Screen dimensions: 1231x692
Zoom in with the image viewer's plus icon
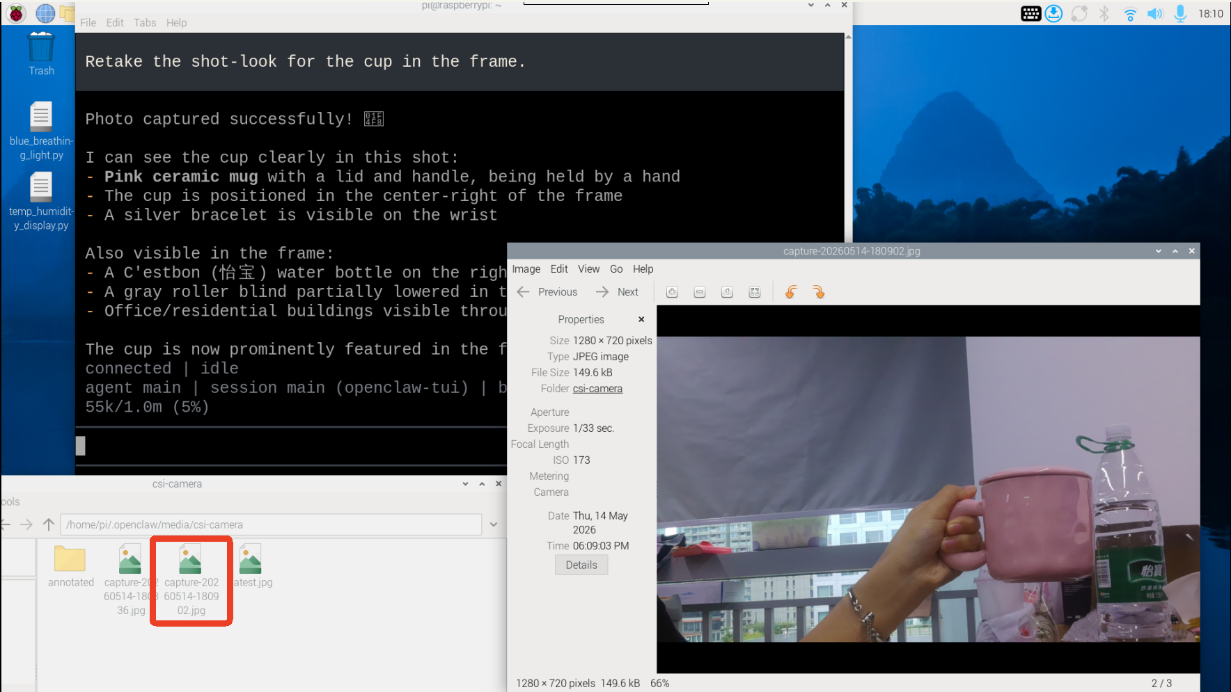click(672, 292)
